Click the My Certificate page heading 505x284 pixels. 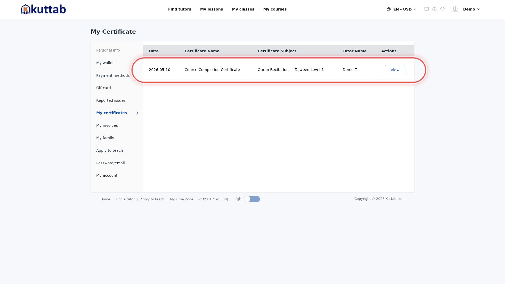(113, 32)
